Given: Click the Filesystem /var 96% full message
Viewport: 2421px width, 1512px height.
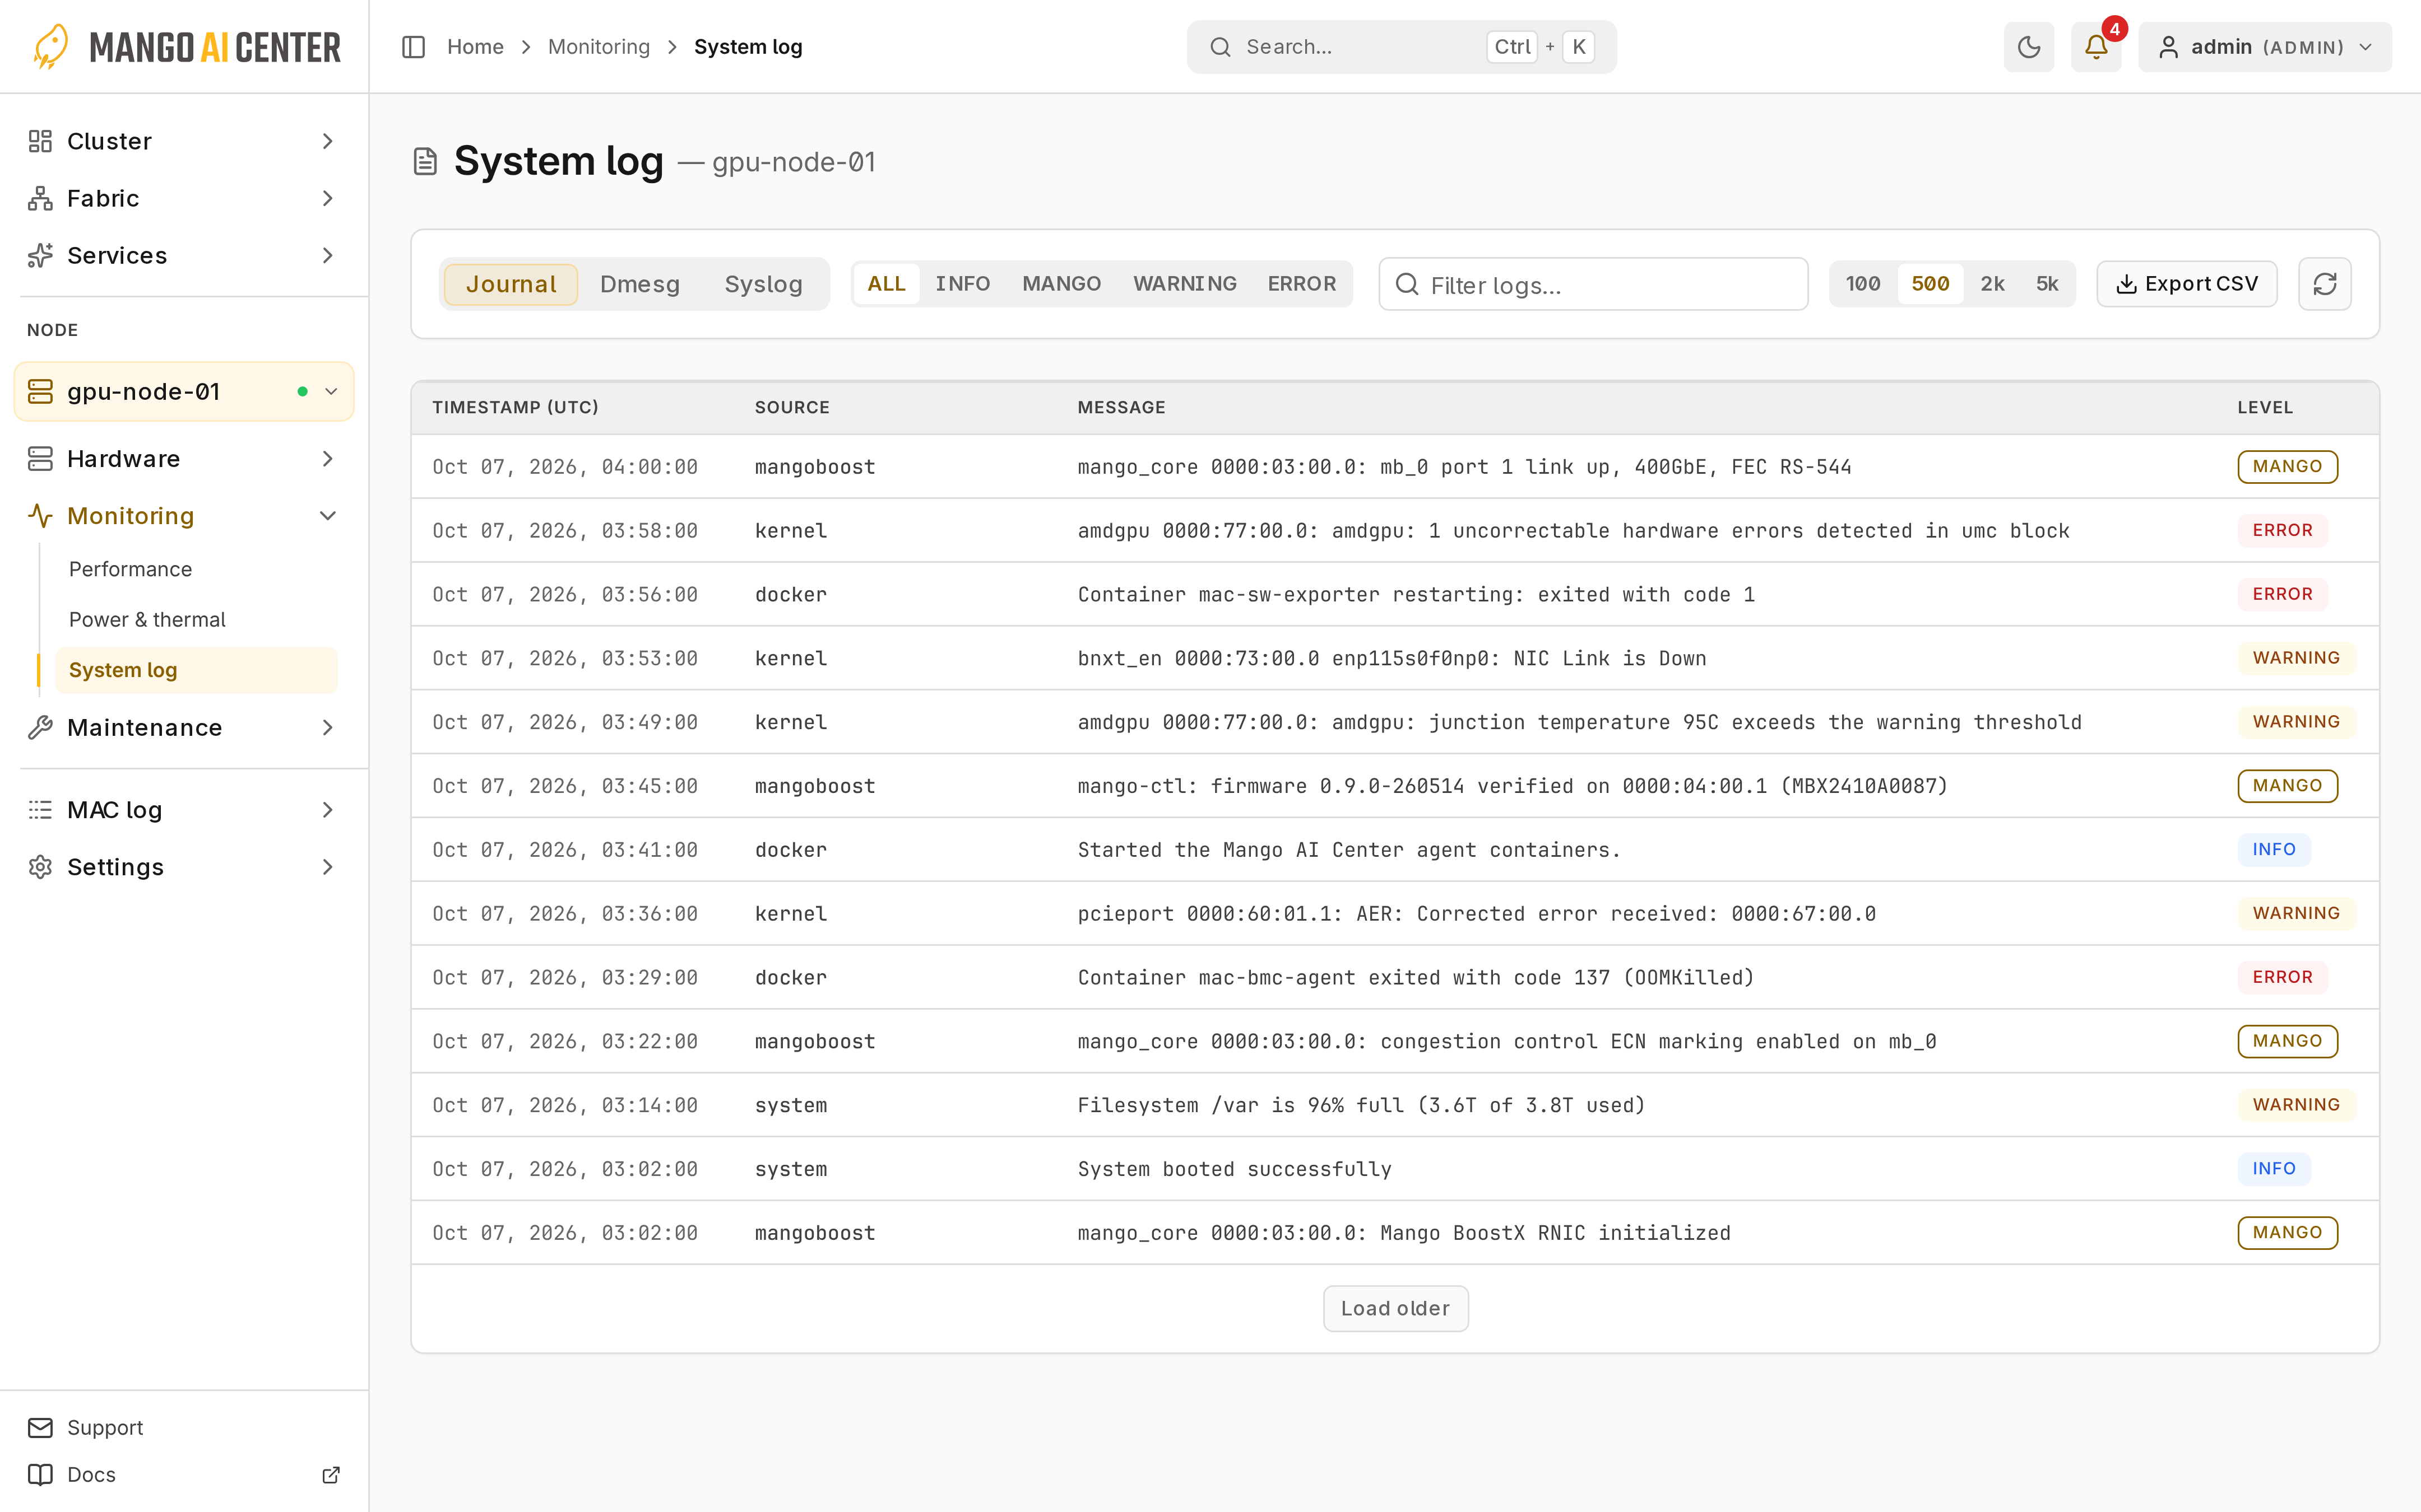Looking at the screenshot, I should (1361, 1105).
